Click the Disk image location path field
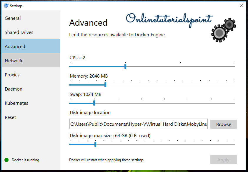This screenshot has height=172, width=248. (138, 124)
